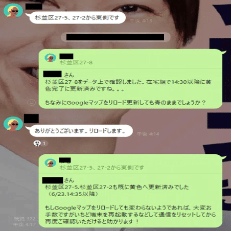This screenshot has width=231, height=231.
Task: Open small avatar in the second green quote
Action: click(50, 163)
